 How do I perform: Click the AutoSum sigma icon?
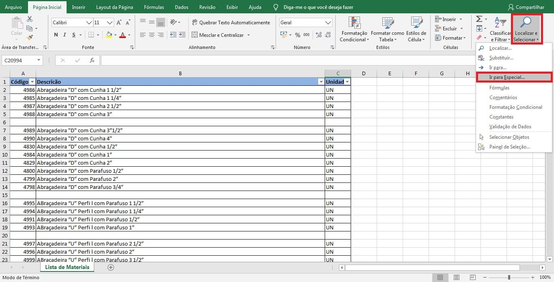coord(479,19)
